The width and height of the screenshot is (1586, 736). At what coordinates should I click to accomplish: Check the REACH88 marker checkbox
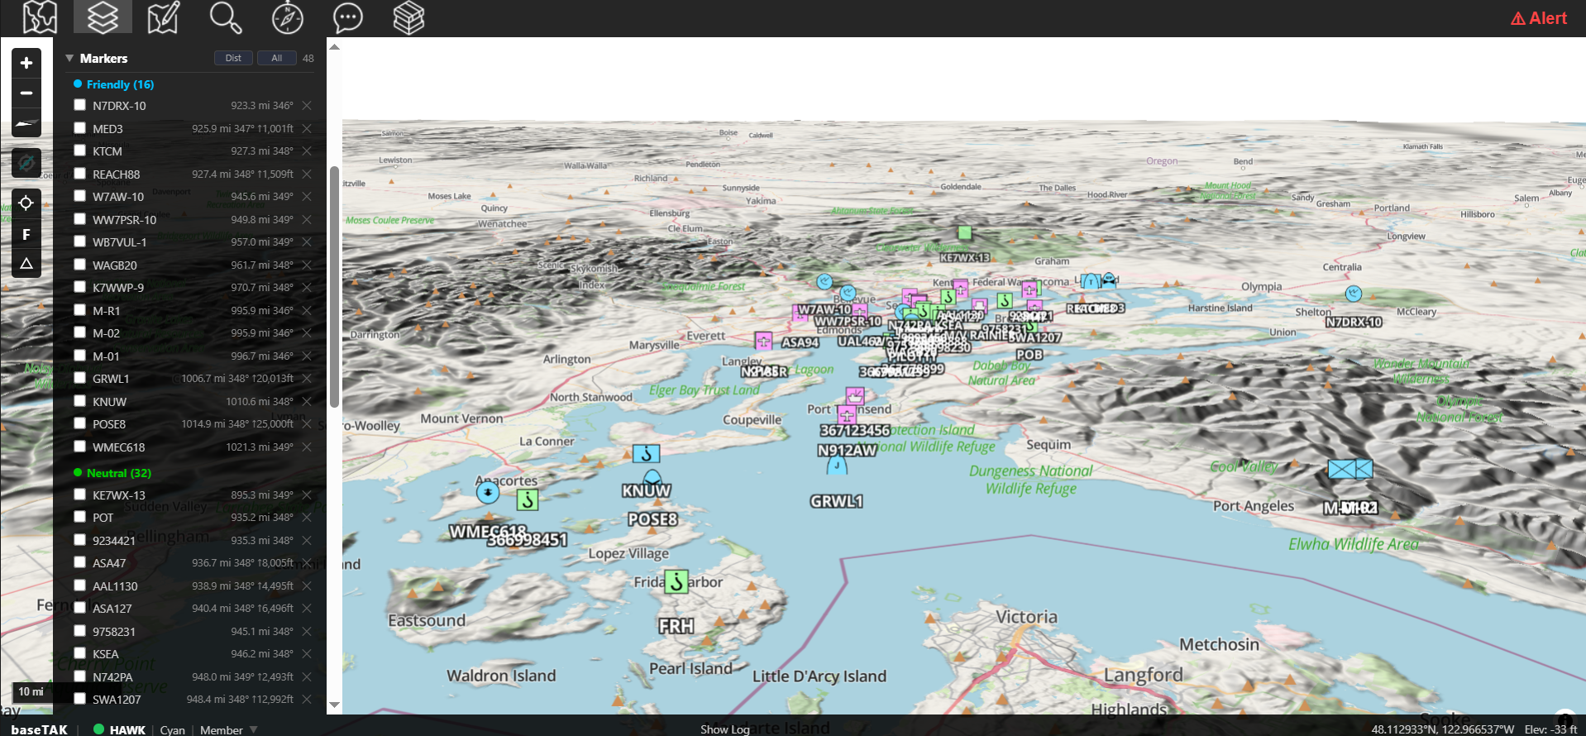point(80,174)
